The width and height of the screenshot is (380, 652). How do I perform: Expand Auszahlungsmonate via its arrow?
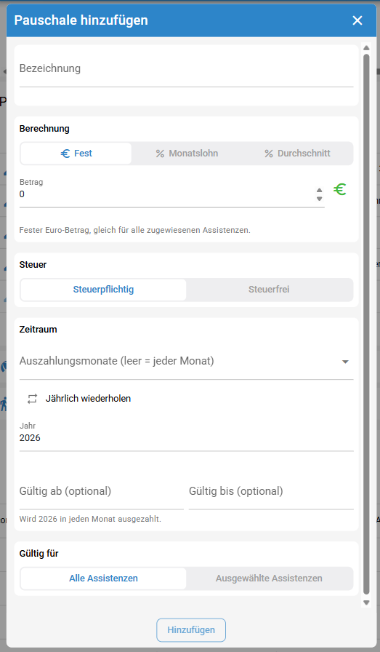[345, 362]
